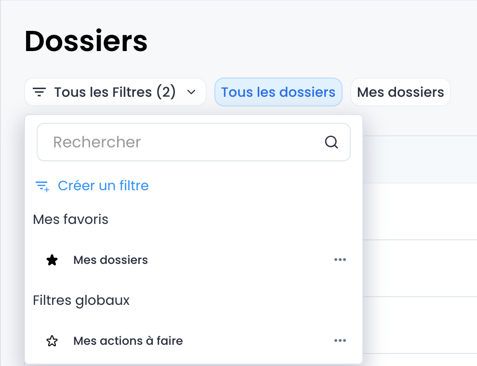Click the table header strip beside the dropdown
Viewport: 477px width, 366px height.
point(419,159)
